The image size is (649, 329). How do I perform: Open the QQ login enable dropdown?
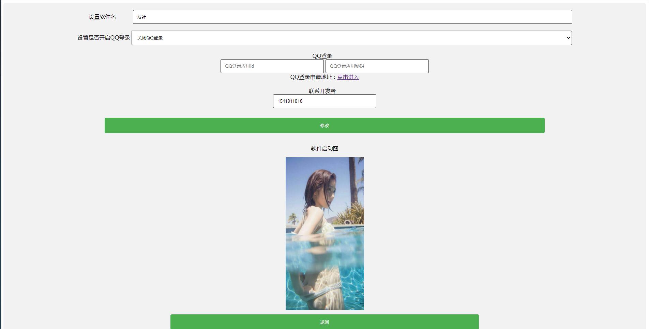tap(352, 38)
